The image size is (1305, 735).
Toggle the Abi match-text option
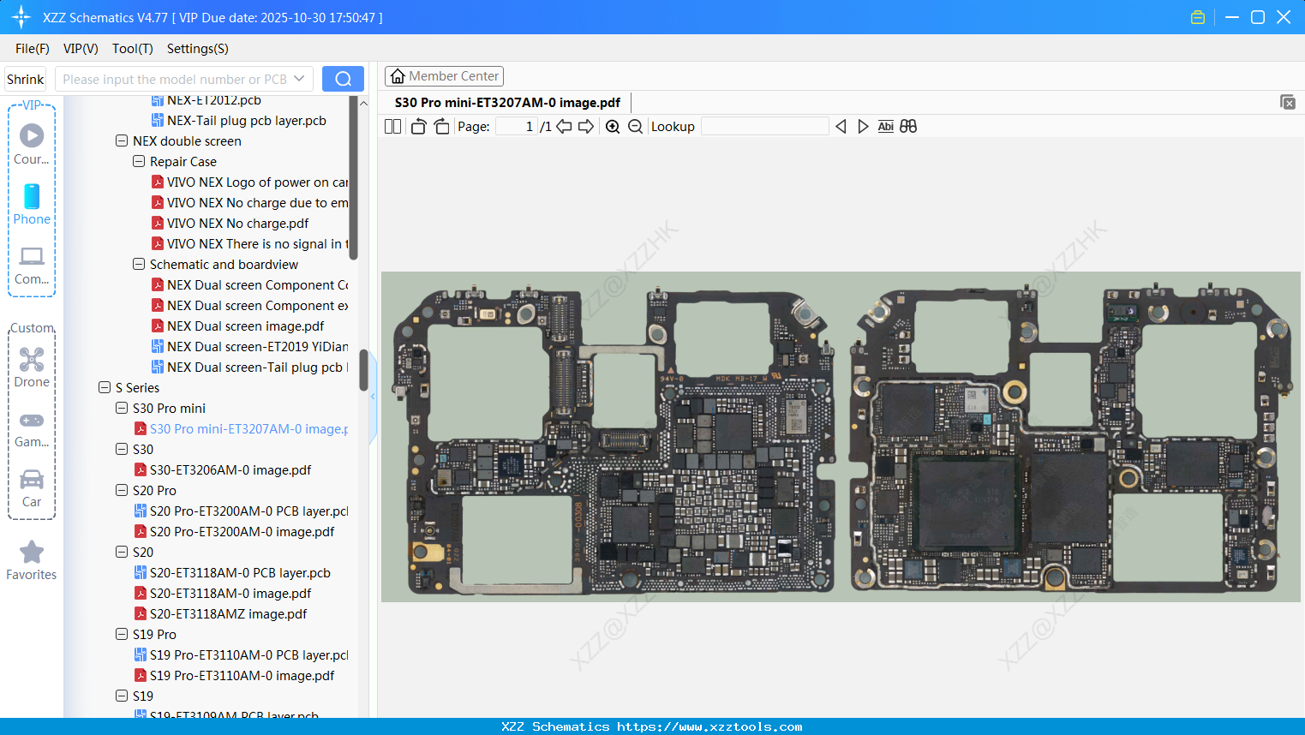885,127
